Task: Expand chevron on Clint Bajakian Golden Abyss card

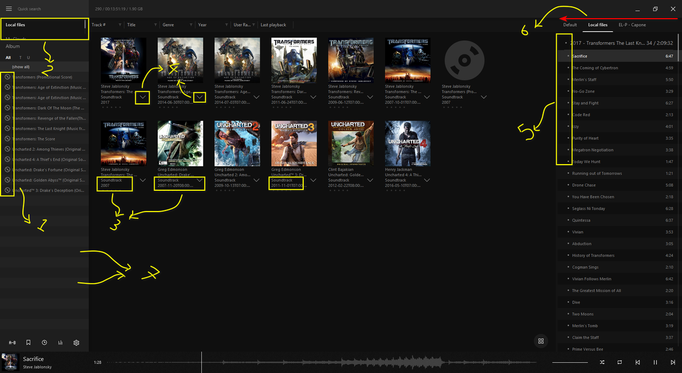Action: pyautogui.click(x=370, y=181)
